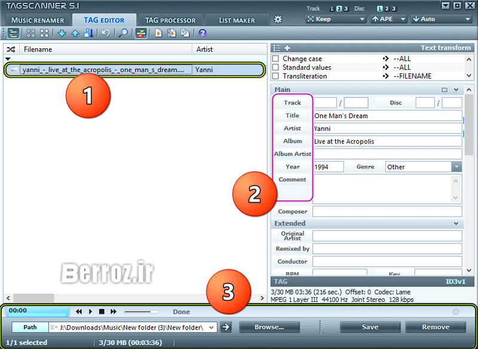
Task: Click the invert selection grid icon
Action: pyautogui.click(x=44, y=33)
